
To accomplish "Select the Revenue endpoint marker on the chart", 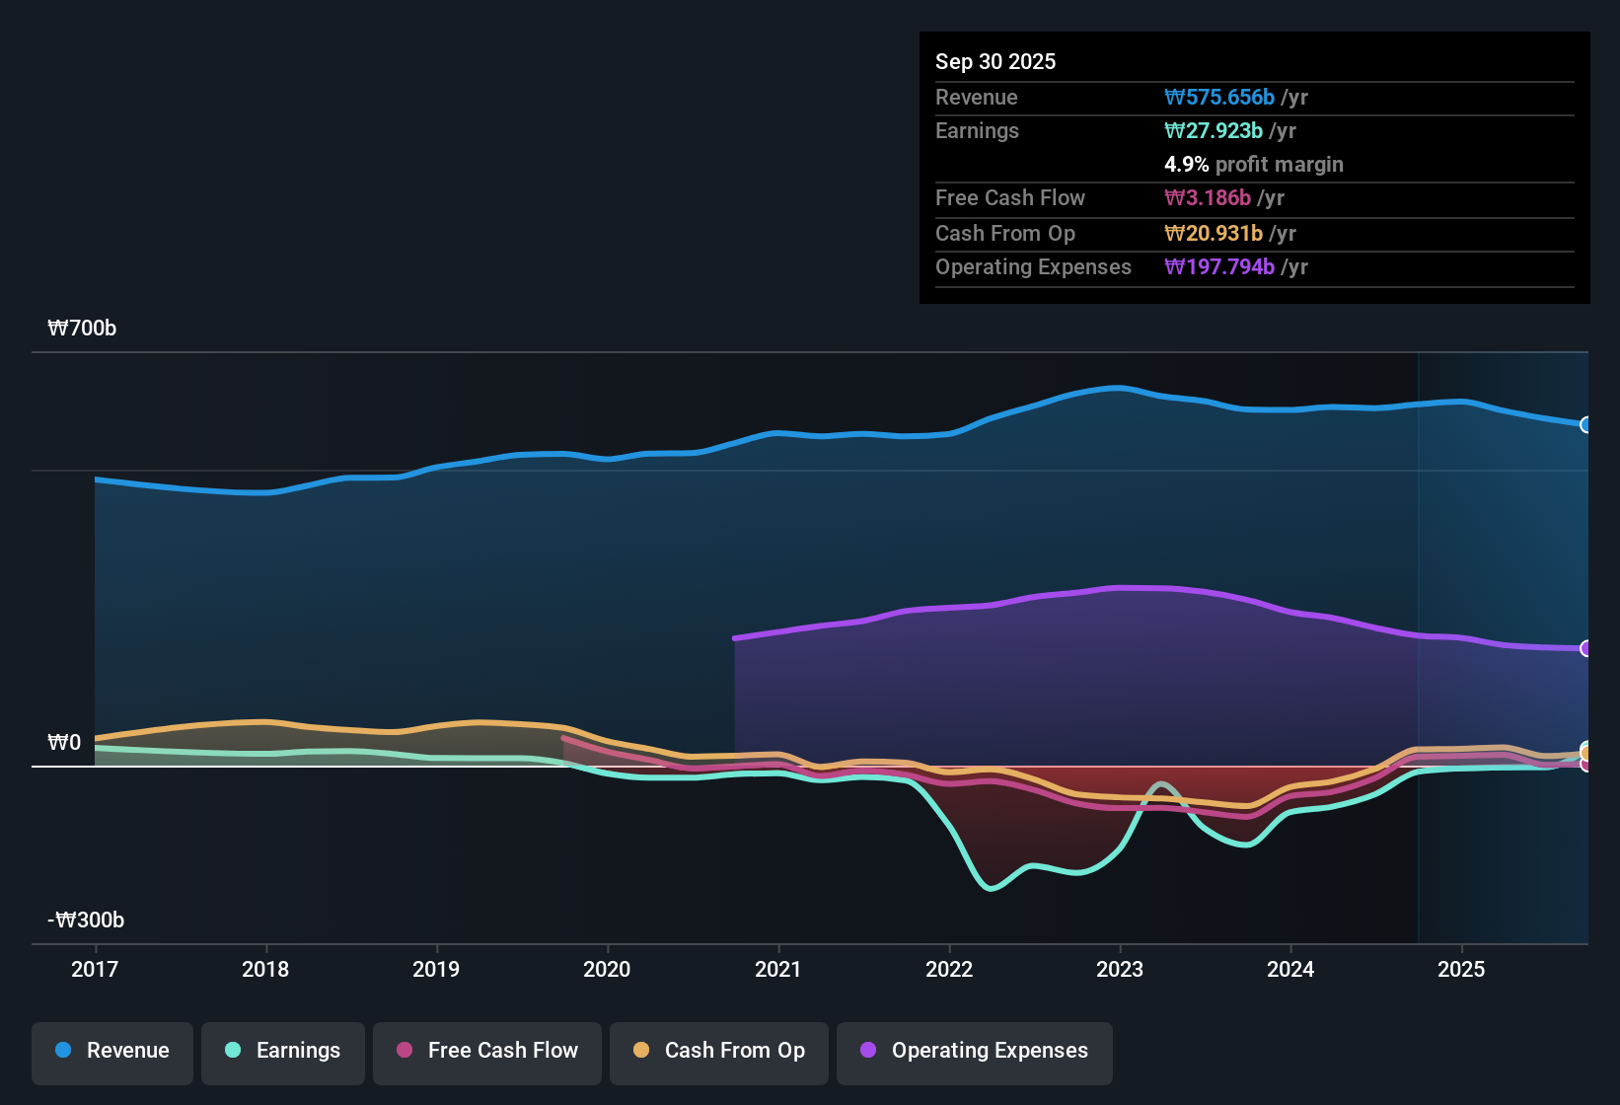I will [x=1585, y=424].
